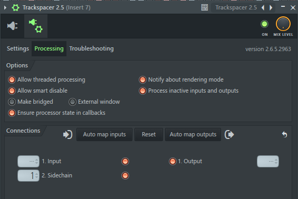
Task: Switch to the Settings tab
Action: (18, 48)
